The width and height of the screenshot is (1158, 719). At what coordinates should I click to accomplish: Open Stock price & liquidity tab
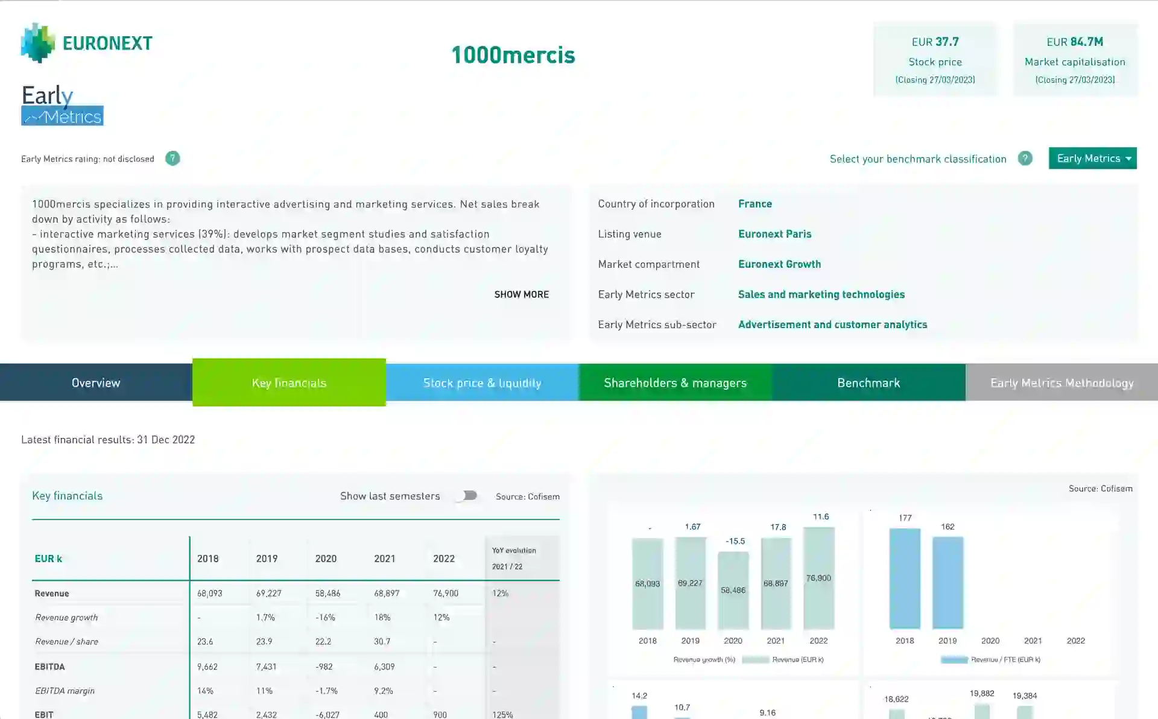[482, 382]
